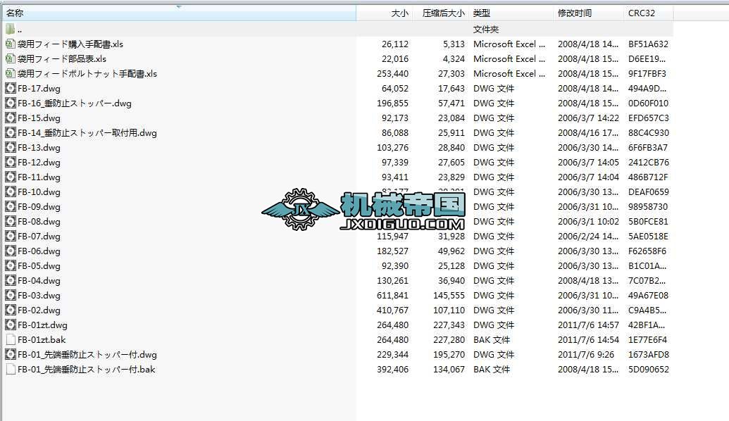This screenshot has width=729, height=421.
Task: Click the blank file icon of FB-01zt.bak
Action: click(11, 339)
